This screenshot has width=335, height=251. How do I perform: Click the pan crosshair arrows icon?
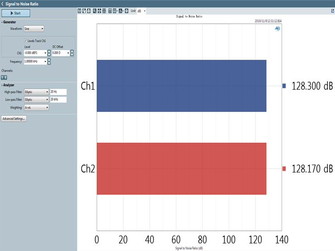pos(99,11)
